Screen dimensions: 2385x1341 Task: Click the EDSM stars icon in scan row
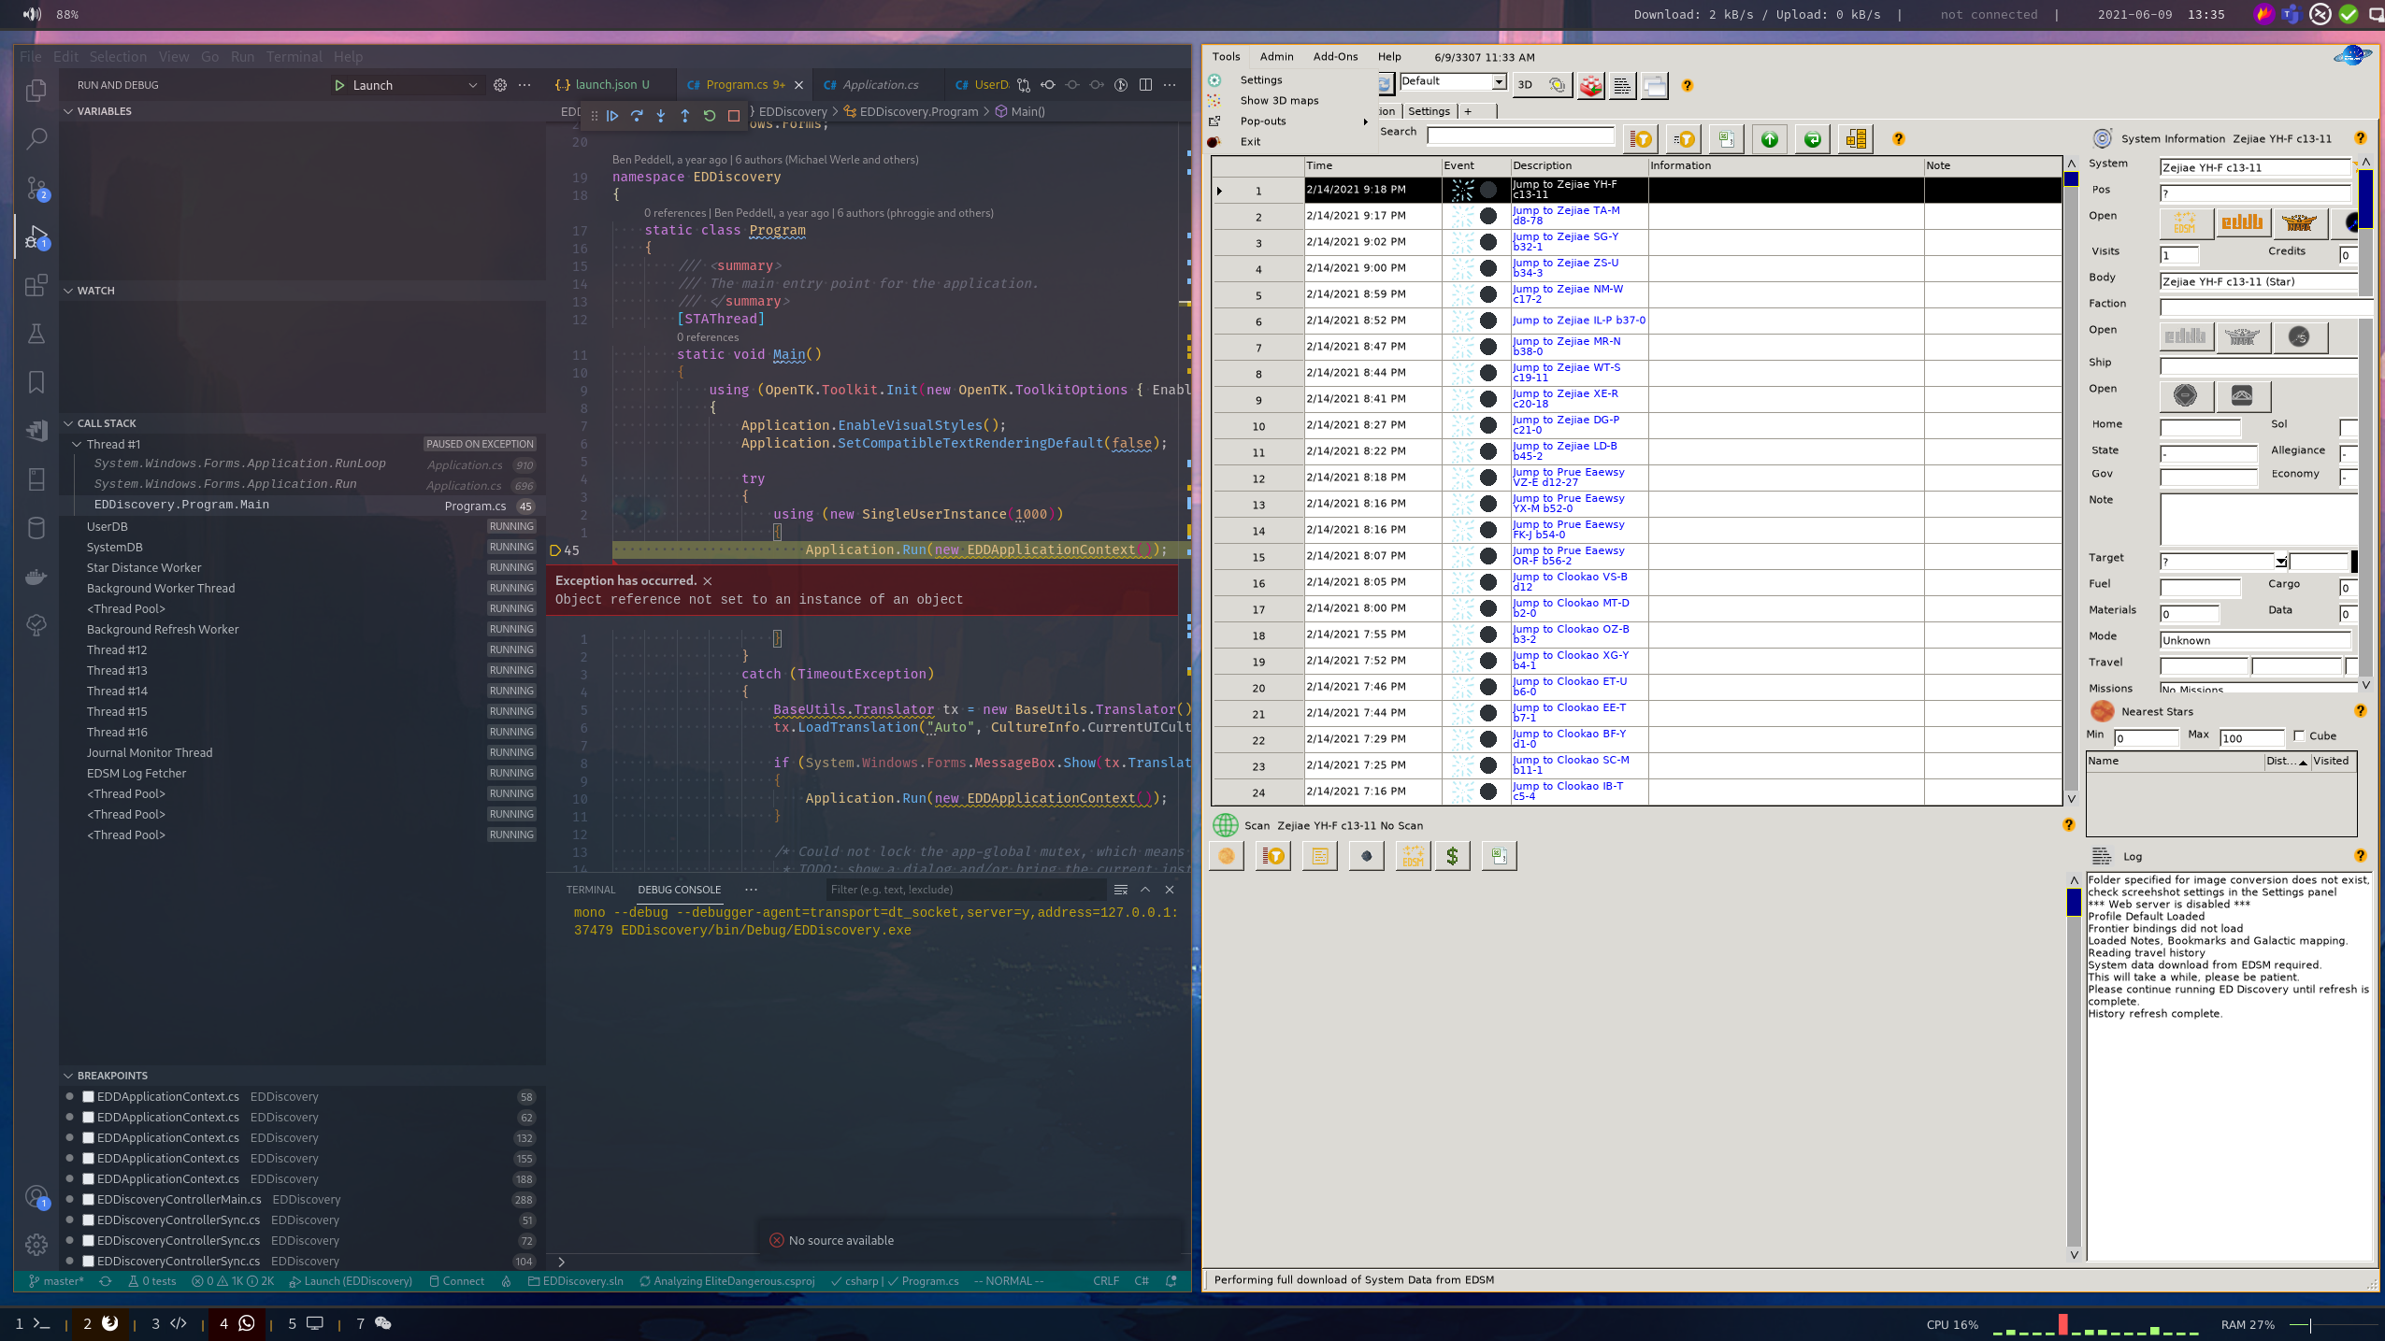pyautogui.click(x=1413, y=855)
